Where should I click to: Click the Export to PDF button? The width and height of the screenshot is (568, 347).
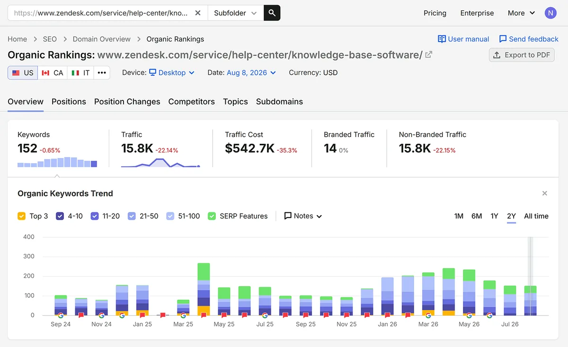pos(522,55)
